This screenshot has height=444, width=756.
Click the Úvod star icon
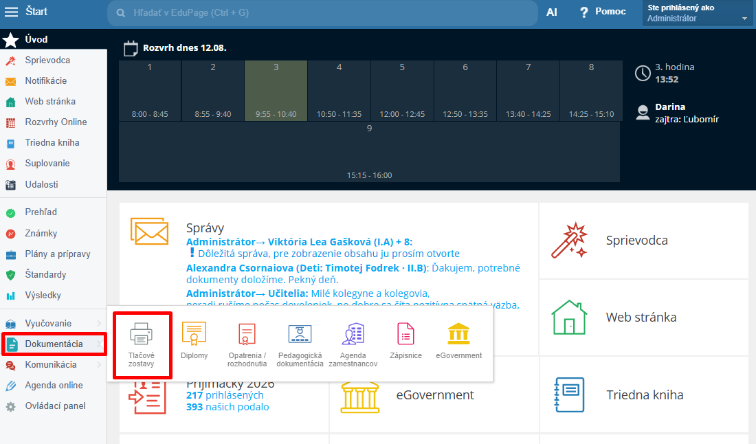click(x=10, y=40)
